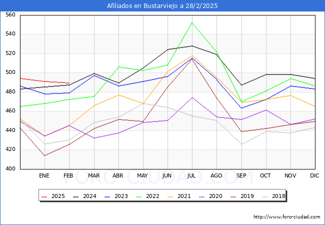Select the 2018 legend entry

tap(273, 196)
